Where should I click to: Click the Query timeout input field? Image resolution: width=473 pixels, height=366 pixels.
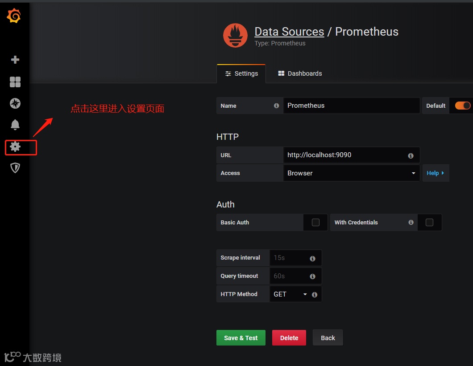(x=295, y=276)
